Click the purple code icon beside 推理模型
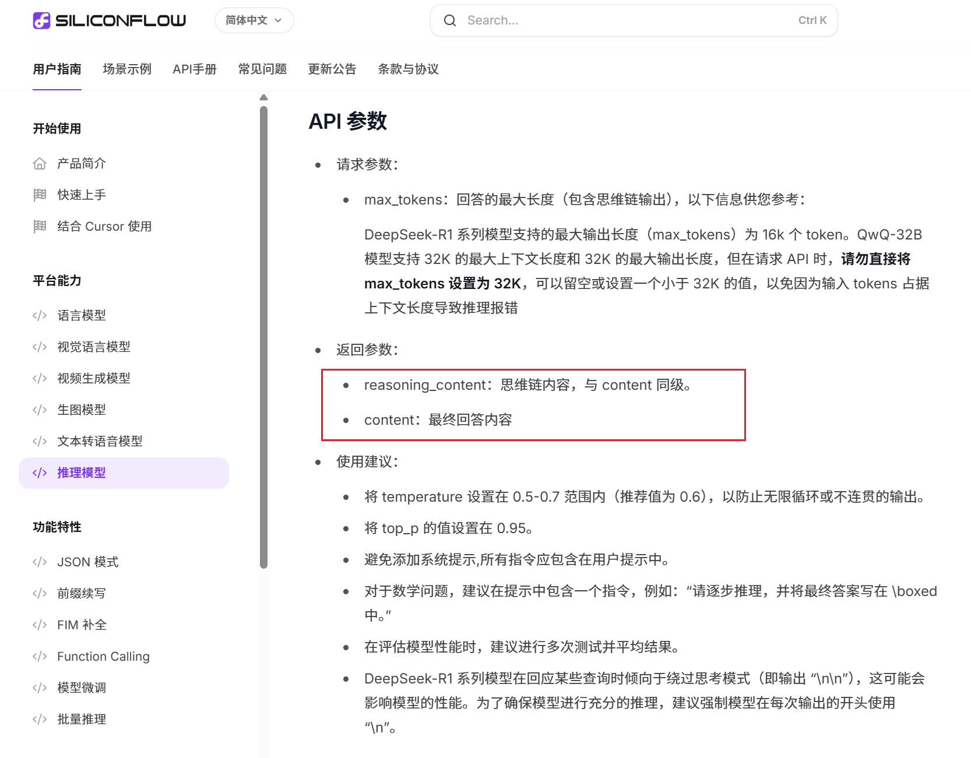 pyautogui.click(x=40, y=473)
